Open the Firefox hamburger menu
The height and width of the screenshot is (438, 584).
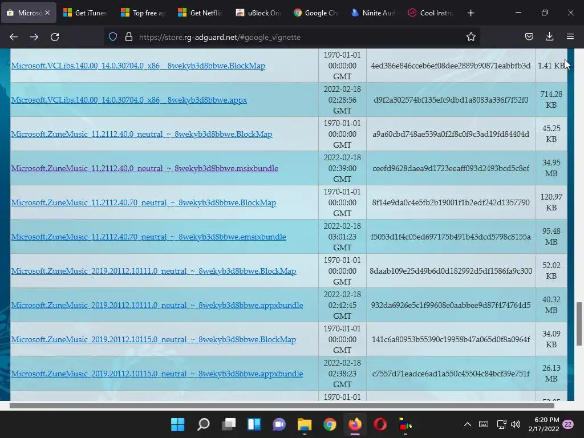(x=570, y=37)
